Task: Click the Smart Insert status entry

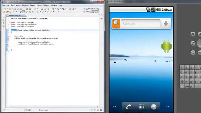Action: coord(43,110)
